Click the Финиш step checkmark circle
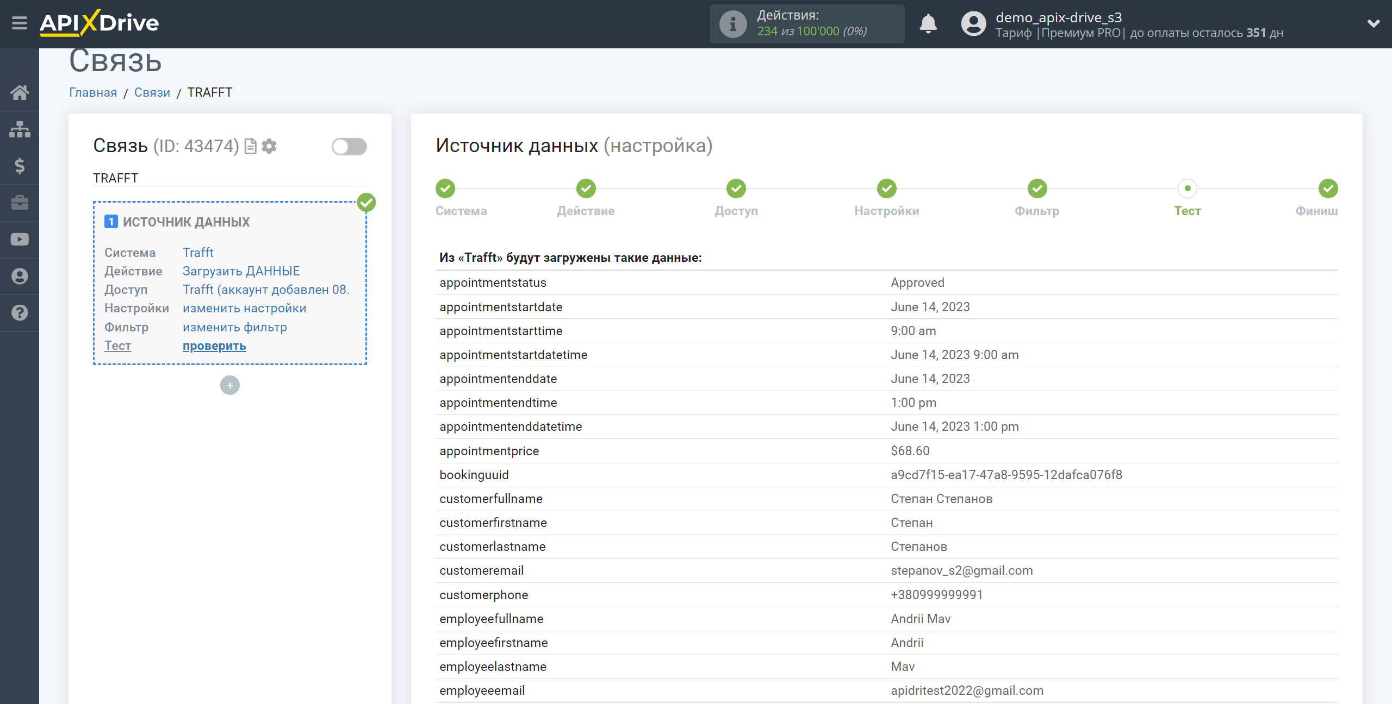Viewport: 1392px width, 704px height. [x=1328, y=188]
